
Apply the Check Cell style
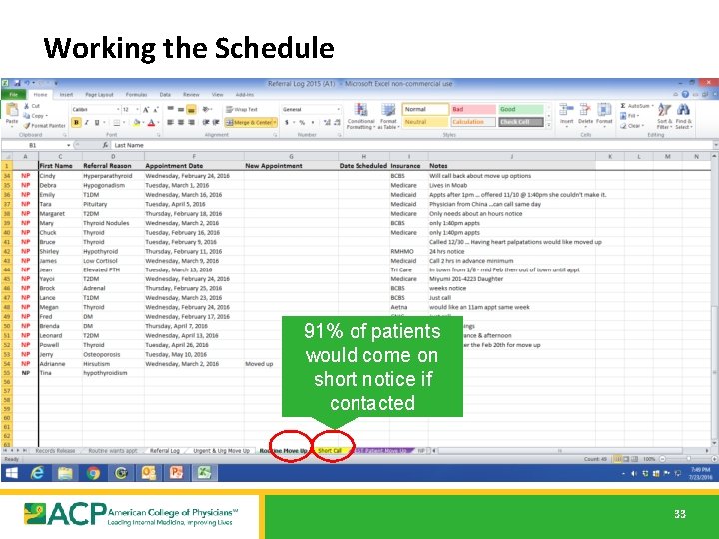[521, 122]
